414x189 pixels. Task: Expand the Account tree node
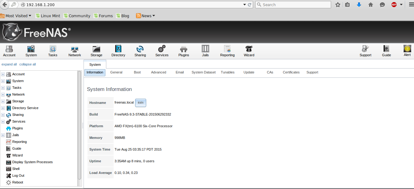3,74
